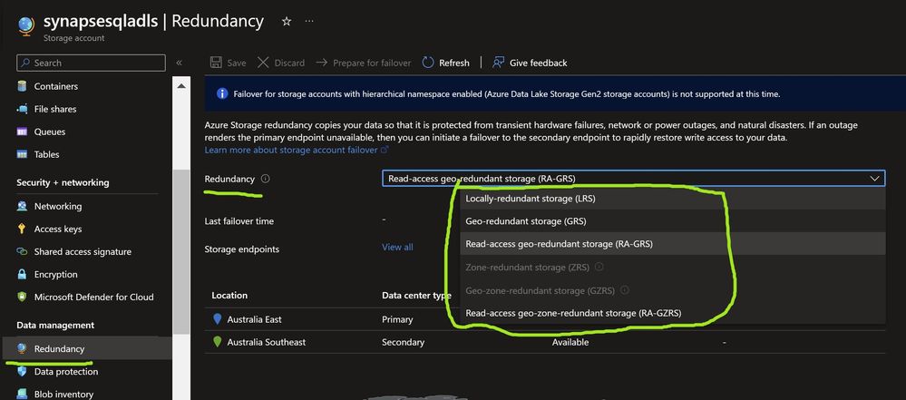The width and height of the screenshot is (906, 400).
Task: Click the blue info banner icon
Action: 222,93
